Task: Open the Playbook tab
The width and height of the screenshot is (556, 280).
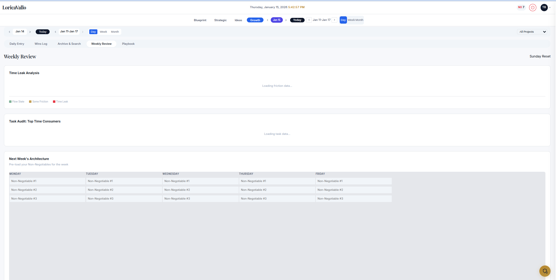Action: click(128, 44)
